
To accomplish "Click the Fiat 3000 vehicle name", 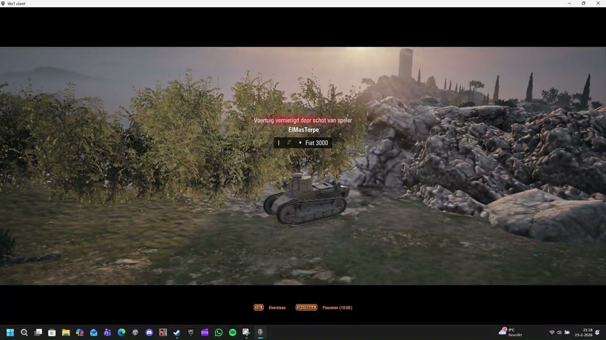I will 317,143.
